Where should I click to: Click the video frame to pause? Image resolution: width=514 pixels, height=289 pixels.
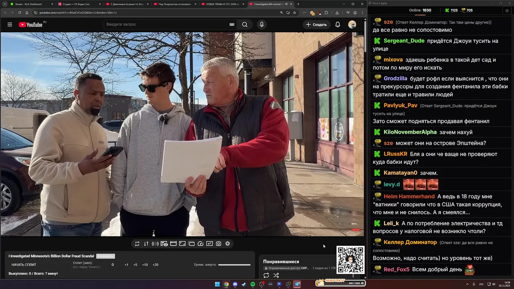[182, 134]
